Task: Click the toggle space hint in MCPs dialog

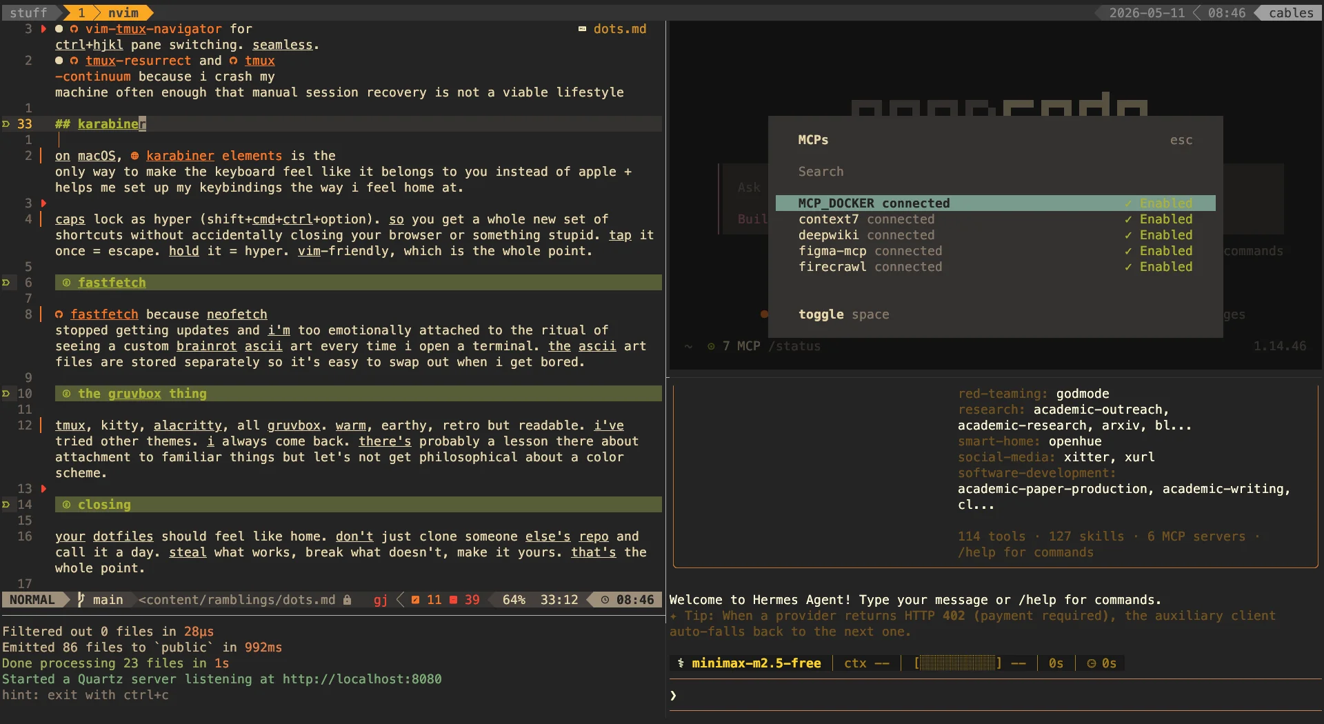Action: (843, 314)
